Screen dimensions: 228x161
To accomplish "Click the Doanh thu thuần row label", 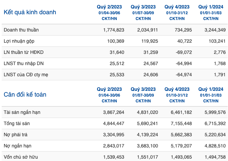I will [x=21, y=30].
